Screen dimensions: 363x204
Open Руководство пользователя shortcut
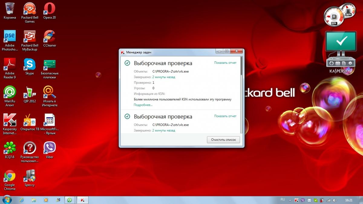click(30, 152)
